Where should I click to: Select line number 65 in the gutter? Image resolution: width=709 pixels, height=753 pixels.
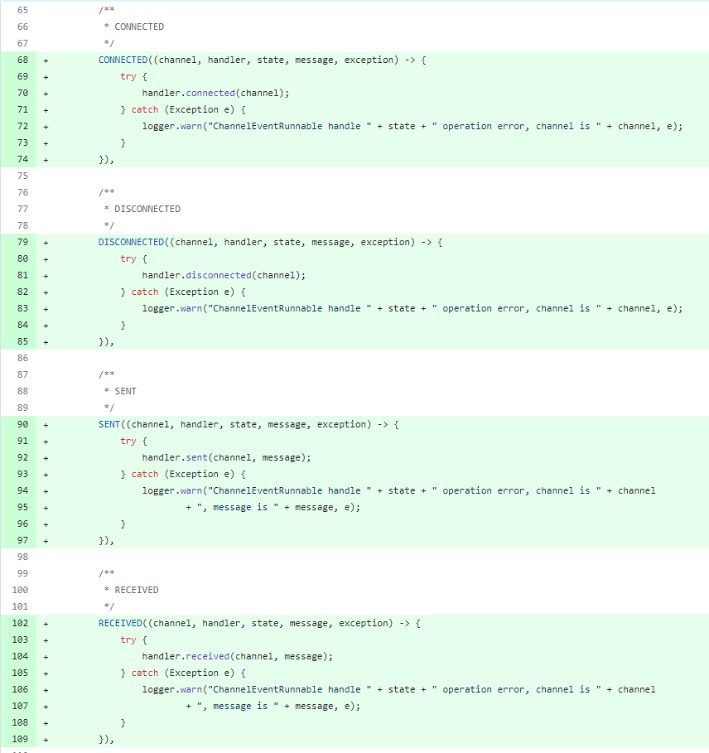pos(22,10)
